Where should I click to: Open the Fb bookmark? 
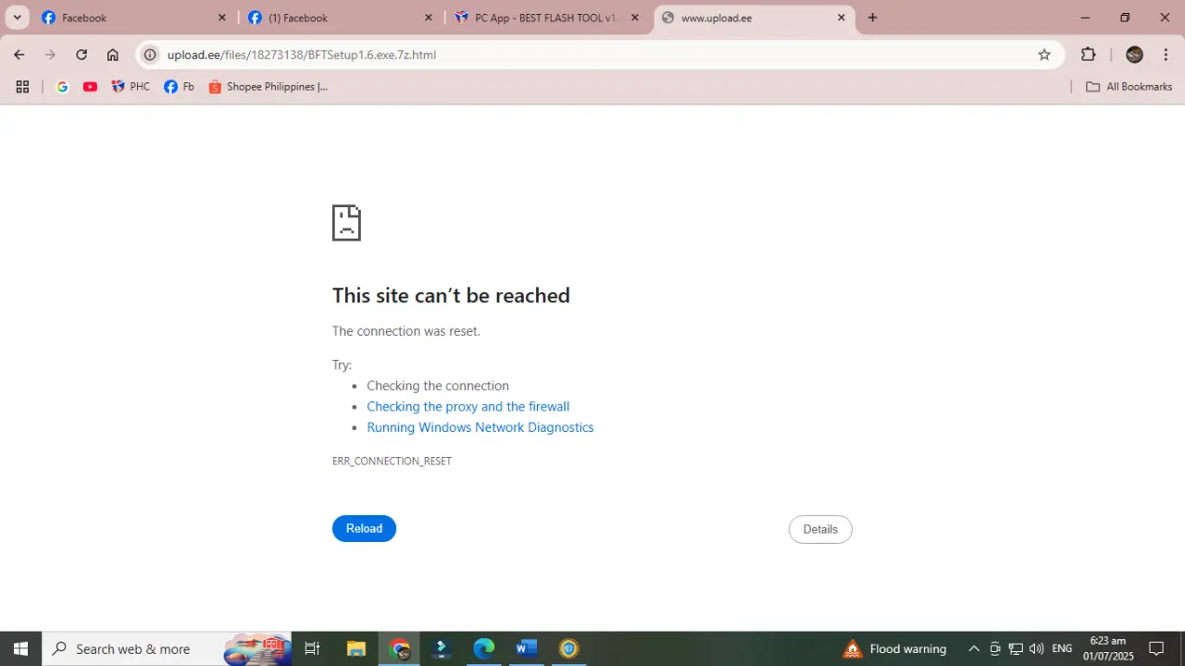pyautogui.click(x=179, y=87)
